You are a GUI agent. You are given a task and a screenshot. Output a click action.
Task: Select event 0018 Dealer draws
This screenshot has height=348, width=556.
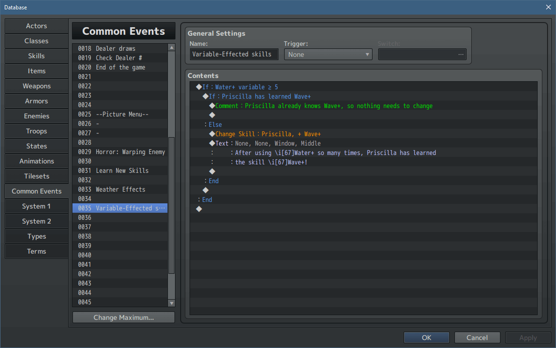tap(120, 48)
